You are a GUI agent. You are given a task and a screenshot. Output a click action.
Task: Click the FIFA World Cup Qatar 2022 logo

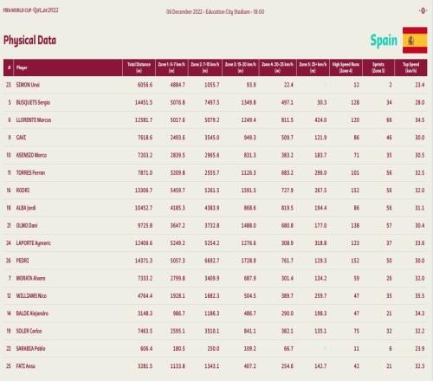31,10
